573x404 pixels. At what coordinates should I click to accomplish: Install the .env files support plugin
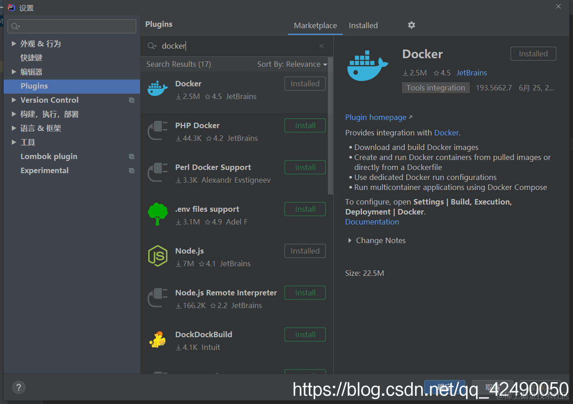305,209
